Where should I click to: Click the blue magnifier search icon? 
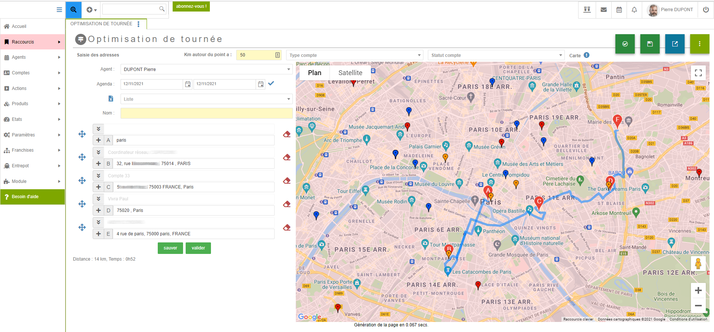(74, 10)
